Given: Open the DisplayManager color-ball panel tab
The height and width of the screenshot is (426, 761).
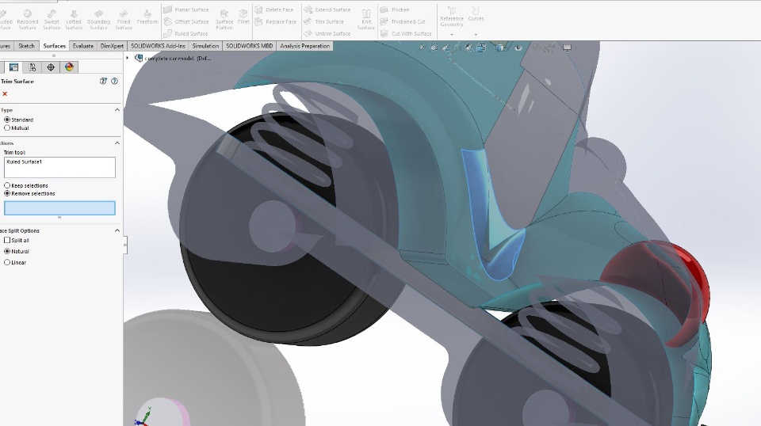Looking at the screenshot, I should (69, 67).
